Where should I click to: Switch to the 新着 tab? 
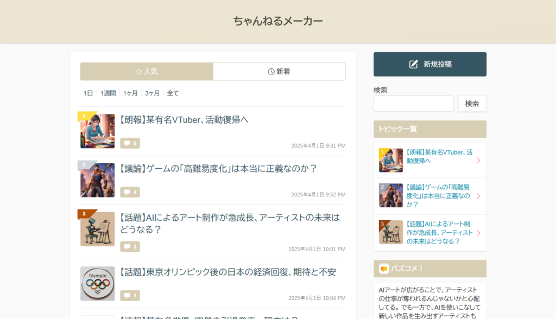point(280,72)
